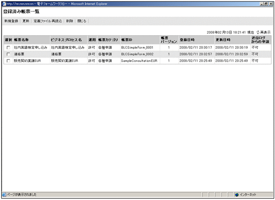The image size is (275, 200).
Task: Click 定義ファイル再読込 in the toolbar
Action: 48,21
